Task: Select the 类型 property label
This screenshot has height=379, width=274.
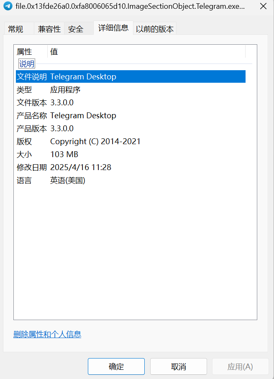Action: pos(24,90)
